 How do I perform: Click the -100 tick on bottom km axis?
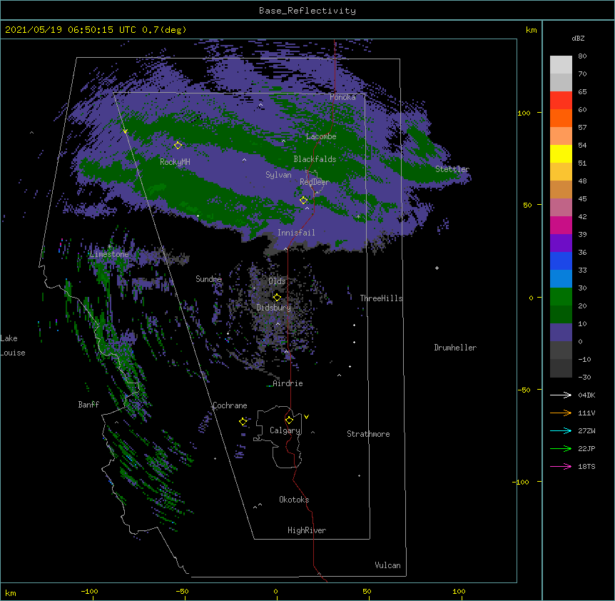click(x=89, y=591)
